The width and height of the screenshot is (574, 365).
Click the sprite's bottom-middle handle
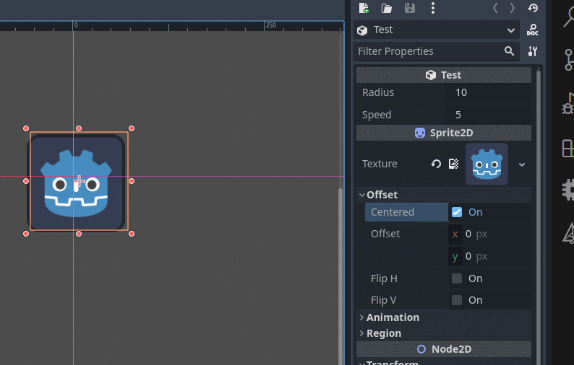[79, 234]
